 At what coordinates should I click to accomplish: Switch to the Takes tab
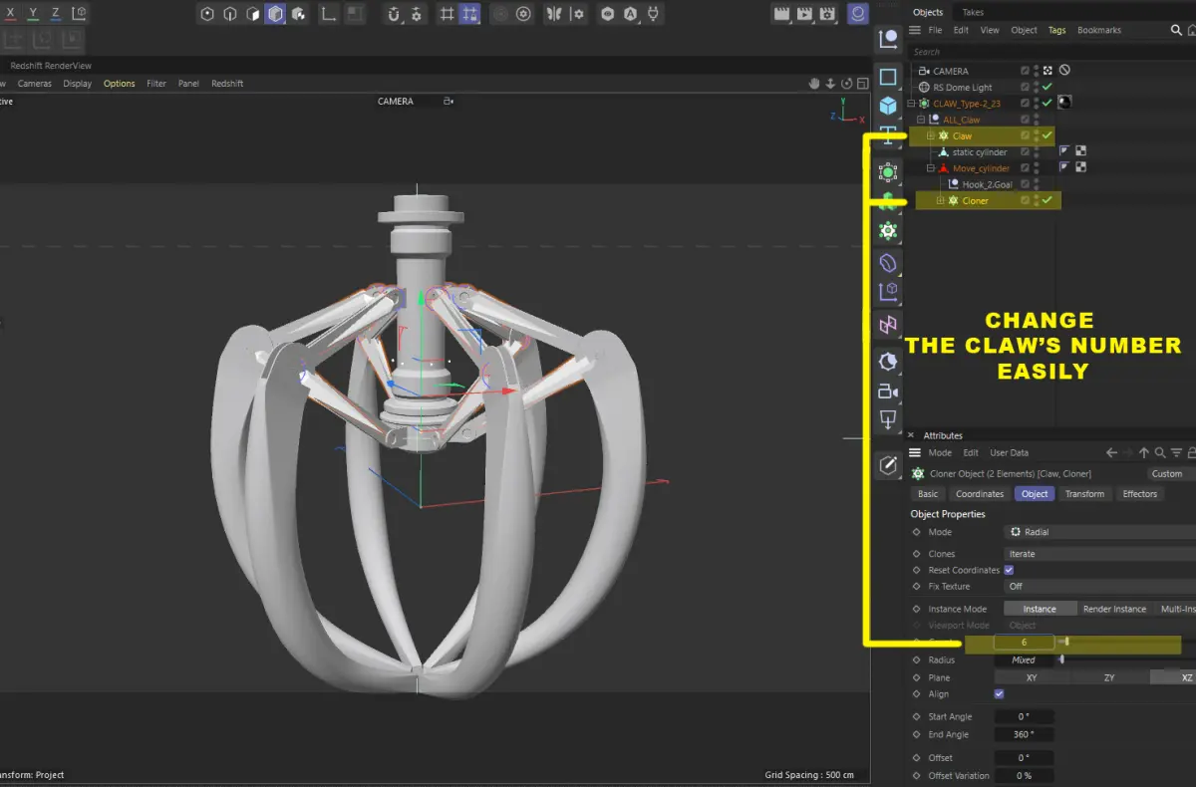click(972, 12)
